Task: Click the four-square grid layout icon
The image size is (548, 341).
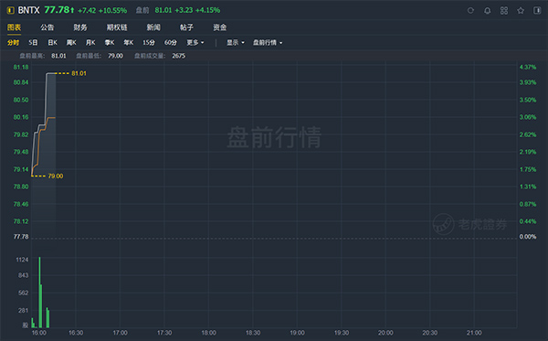Action: tap(504, 10)
